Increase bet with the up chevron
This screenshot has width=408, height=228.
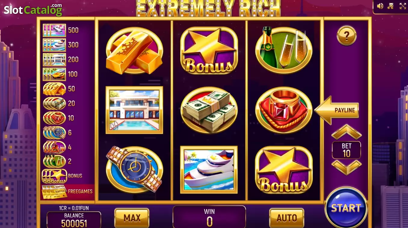tap(346, 132)
